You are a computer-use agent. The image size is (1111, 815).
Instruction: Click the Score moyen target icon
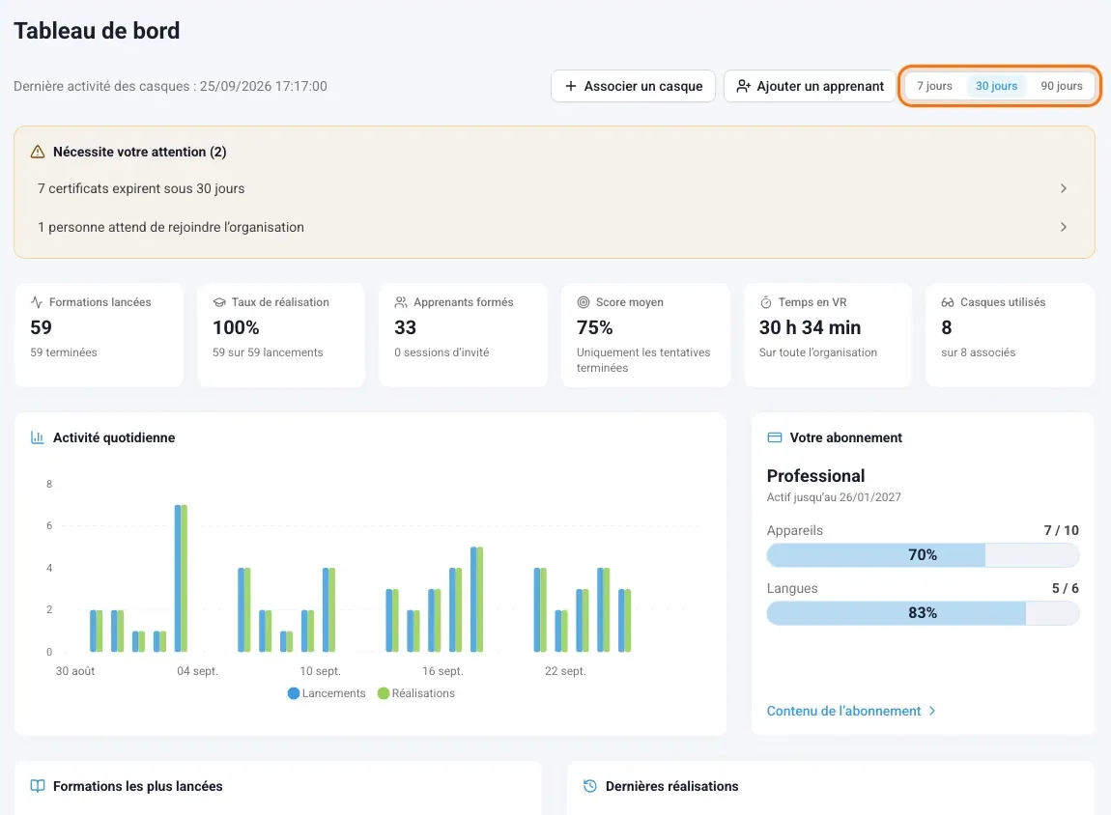tap(584, 302)
